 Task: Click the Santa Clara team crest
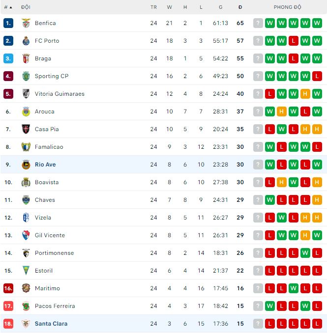point(26,324)
